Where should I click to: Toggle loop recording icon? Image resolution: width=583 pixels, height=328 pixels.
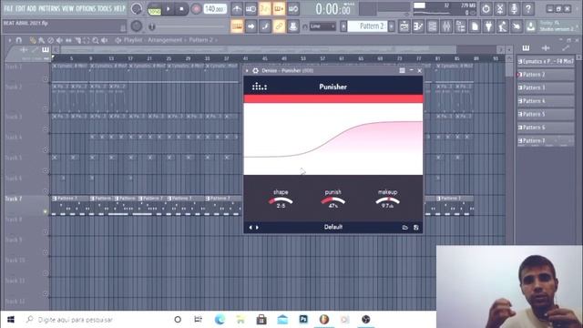pyautogui.click(x=293, y=9)
